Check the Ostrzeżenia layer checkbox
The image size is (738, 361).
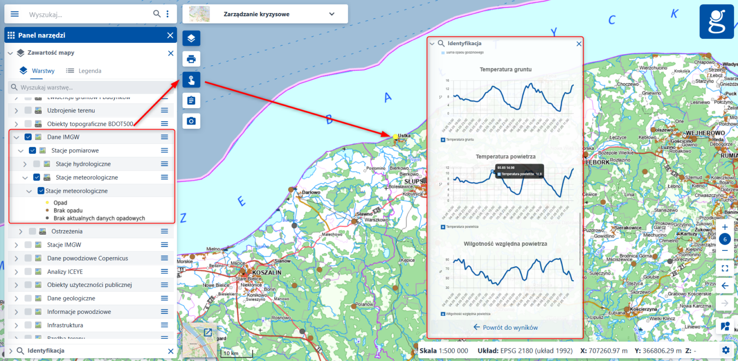(x=33, y=231)
